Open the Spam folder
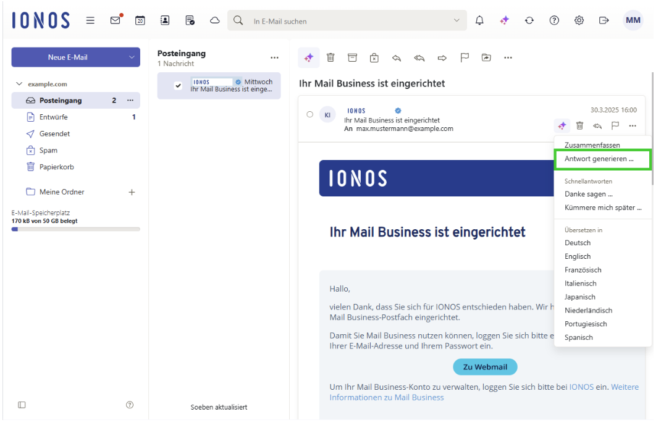Viewport: 661px width, 425px height. (76, 150)
